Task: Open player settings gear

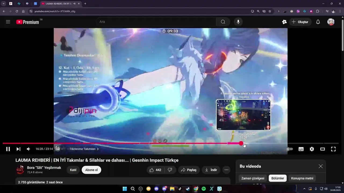Action: (x=312, y=149)
